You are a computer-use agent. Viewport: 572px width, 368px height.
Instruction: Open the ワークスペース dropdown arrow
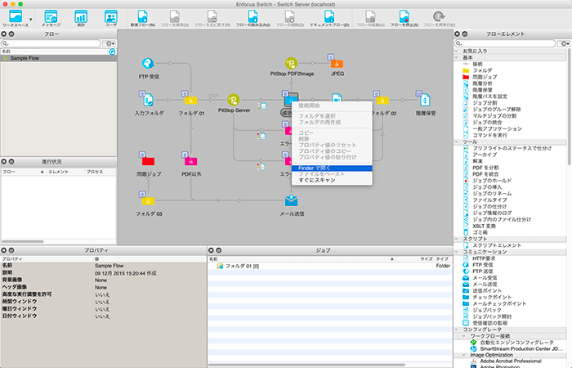pyautogui.click(x=31, y=20)
